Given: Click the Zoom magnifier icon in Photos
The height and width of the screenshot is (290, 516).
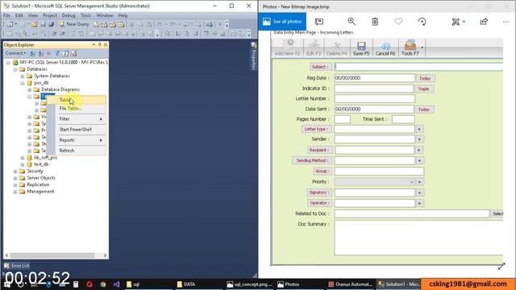Looking at the screenshot, I should pyautogui.click(x=352, y=22).
